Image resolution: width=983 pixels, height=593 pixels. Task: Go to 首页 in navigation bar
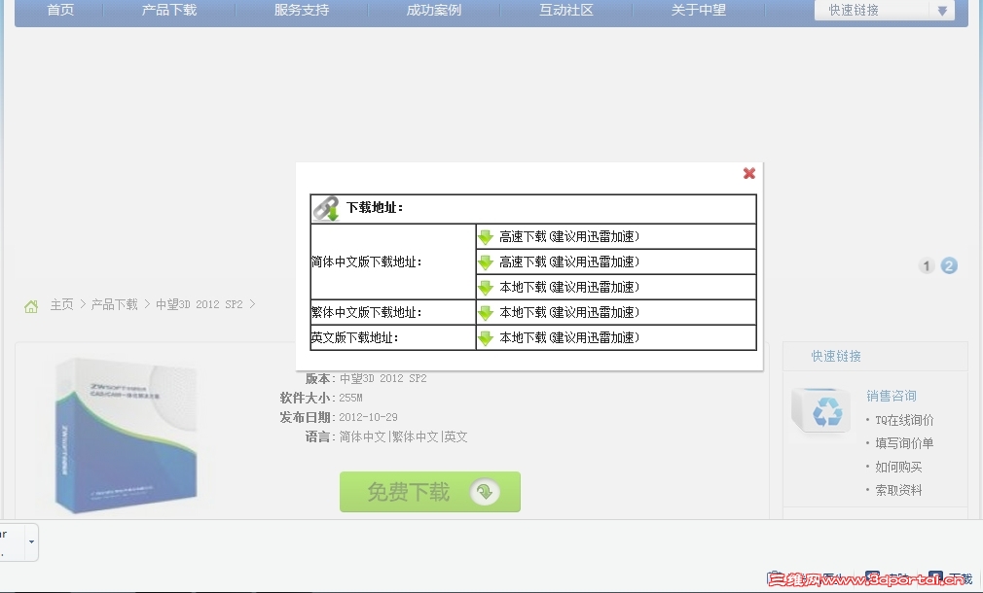[60, 10]
